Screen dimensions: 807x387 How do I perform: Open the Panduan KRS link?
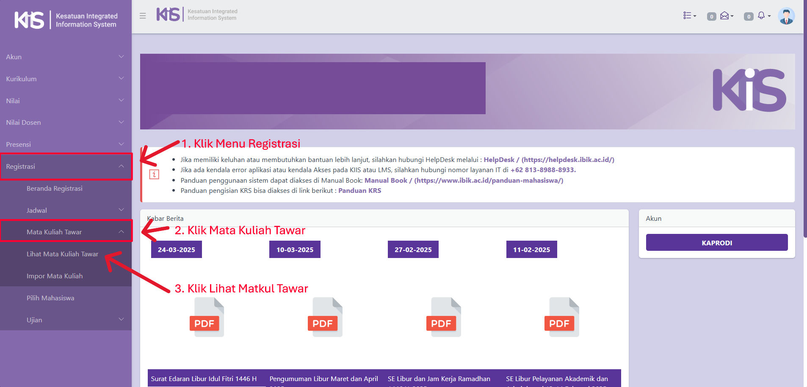(x=359, y=191)
